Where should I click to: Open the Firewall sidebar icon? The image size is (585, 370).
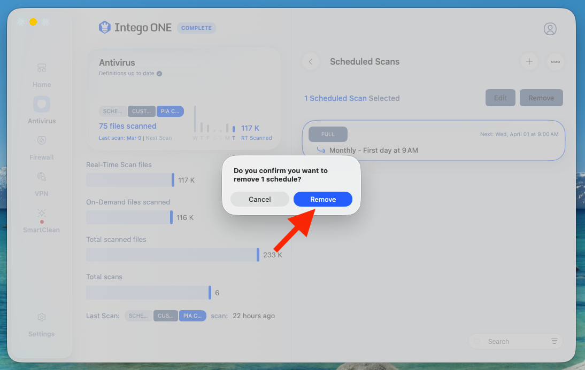[x=42, y=140]
